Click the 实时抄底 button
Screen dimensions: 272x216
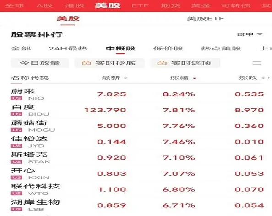pyautogui.click(x=109, y=63)
